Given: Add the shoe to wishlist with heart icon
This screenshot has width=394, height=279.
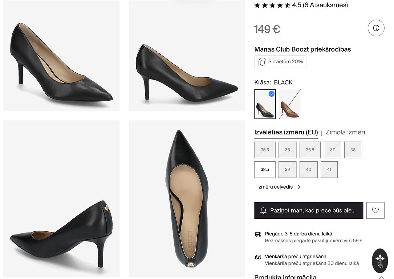Looking at the screenshot, I should coord(375,210).
